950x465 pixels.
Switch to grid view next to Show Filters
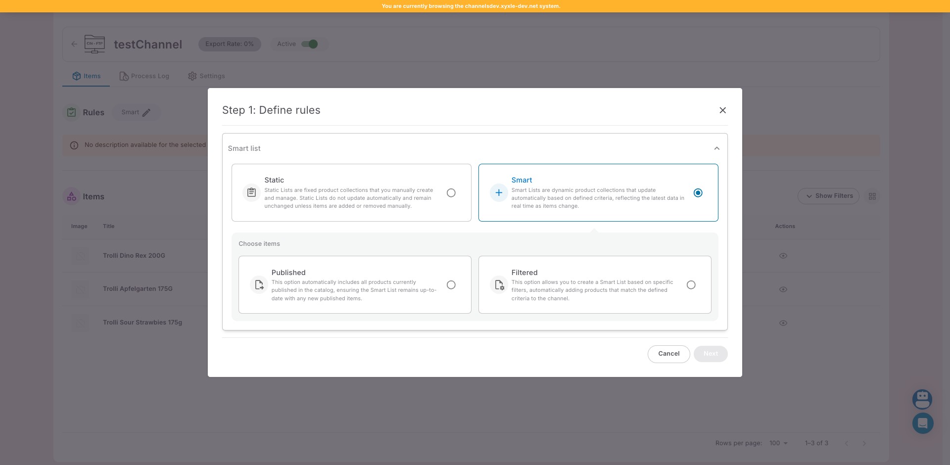pos(872,196)
